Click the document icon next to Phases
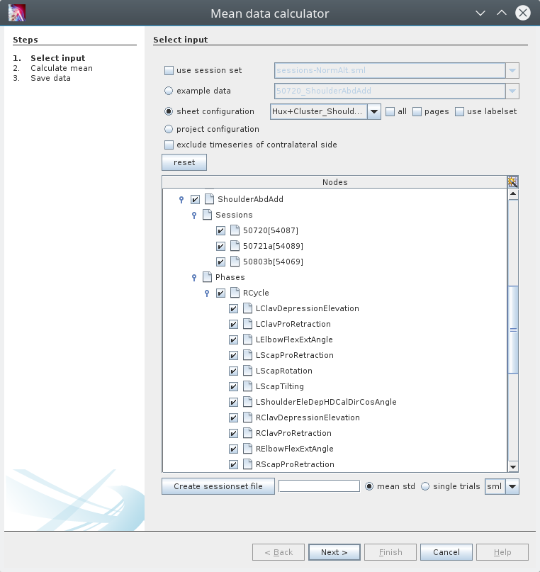 coord(208,277)
